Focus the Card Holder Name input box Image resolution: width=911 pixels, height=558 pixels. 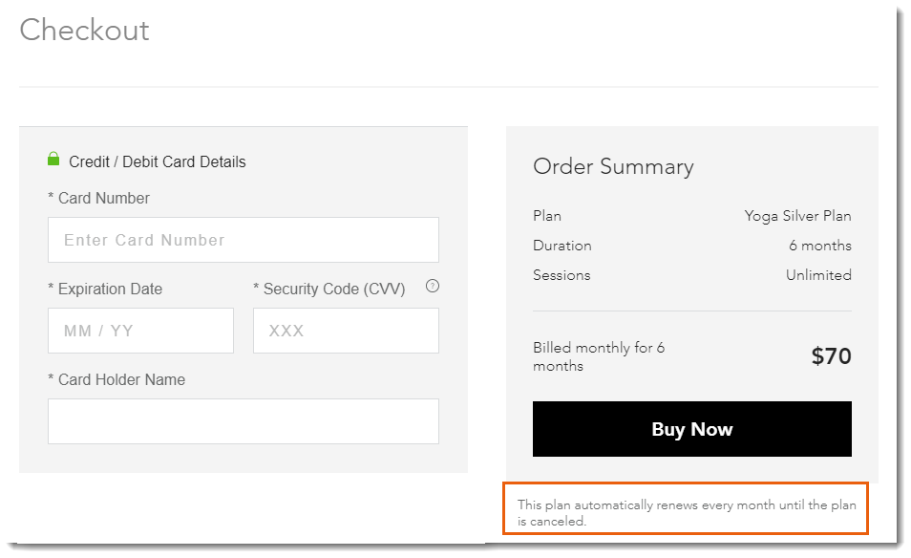[244, 421]
